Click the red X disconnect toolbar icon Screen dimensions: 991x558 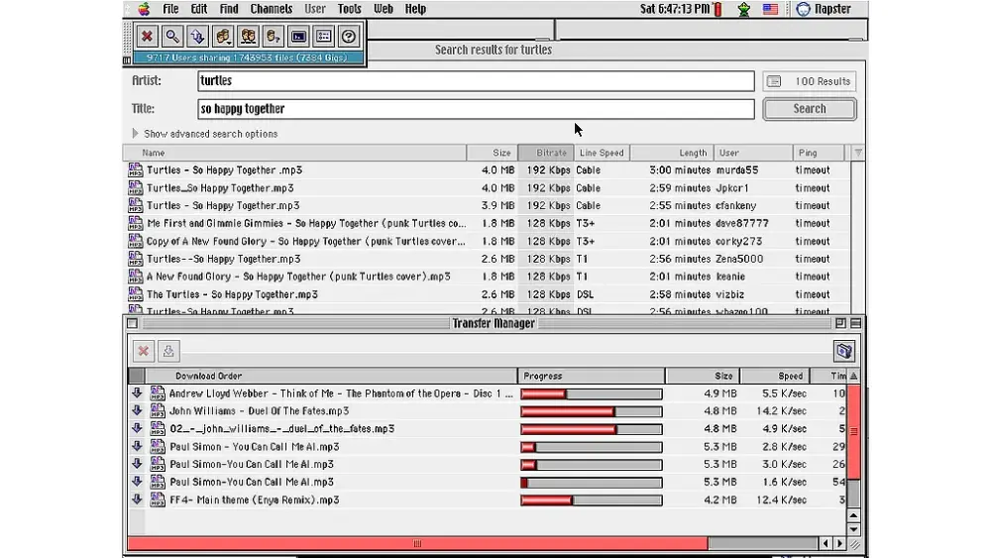(x=148, y=37)
